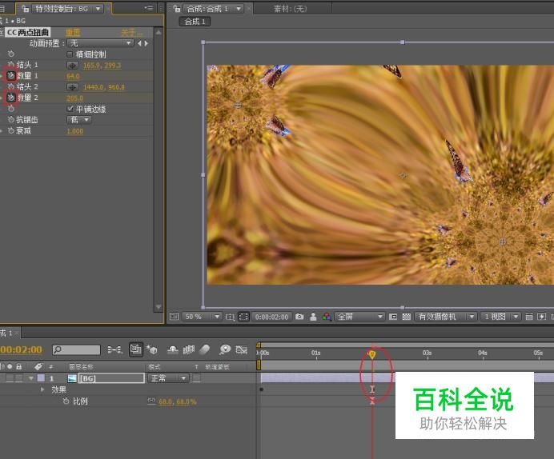554x459 pixels.
Task: Open the 抗锯齿 quality dropdown
Action: point(78,120)
